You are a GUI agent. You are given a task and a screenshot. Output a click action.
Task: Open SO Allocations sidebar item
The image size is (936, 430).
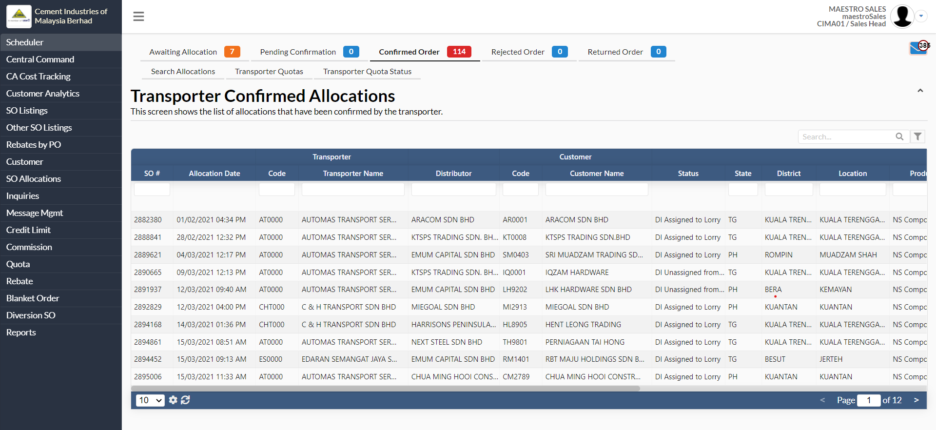click(61, 179)
